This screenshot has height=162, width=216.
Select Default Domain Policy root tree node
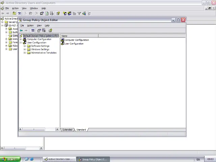pyautogui.click(x=41, y=36)
